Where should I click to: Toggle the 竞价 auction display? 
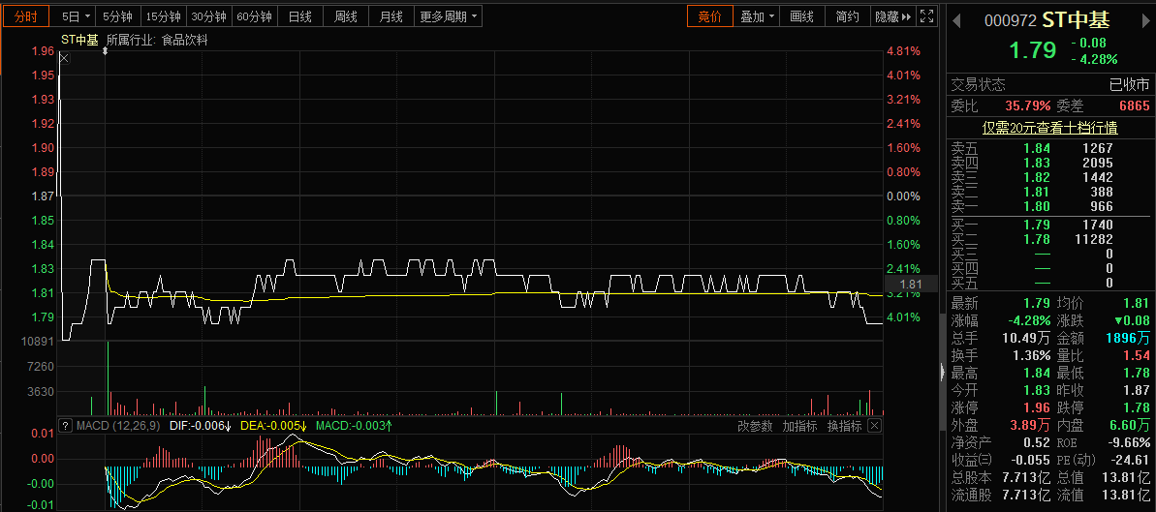click(x=710, y=16)
